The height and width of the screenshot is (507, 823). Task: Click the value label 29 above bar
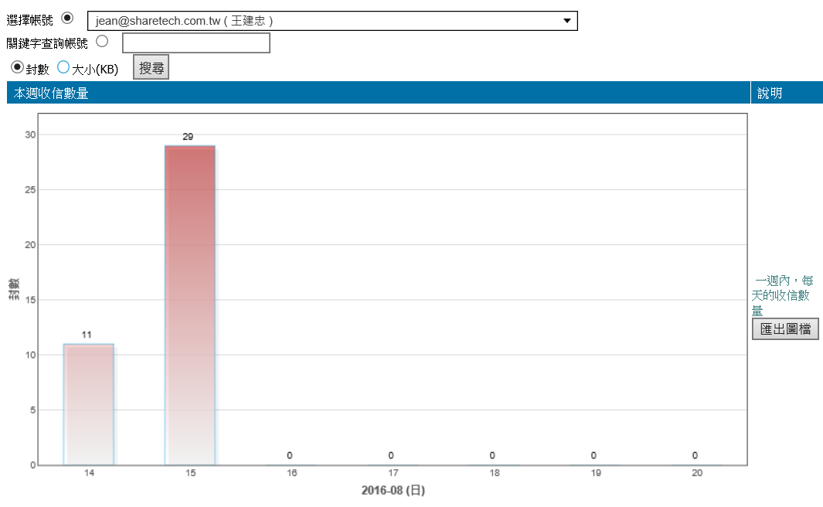click(x=188, y=137)
